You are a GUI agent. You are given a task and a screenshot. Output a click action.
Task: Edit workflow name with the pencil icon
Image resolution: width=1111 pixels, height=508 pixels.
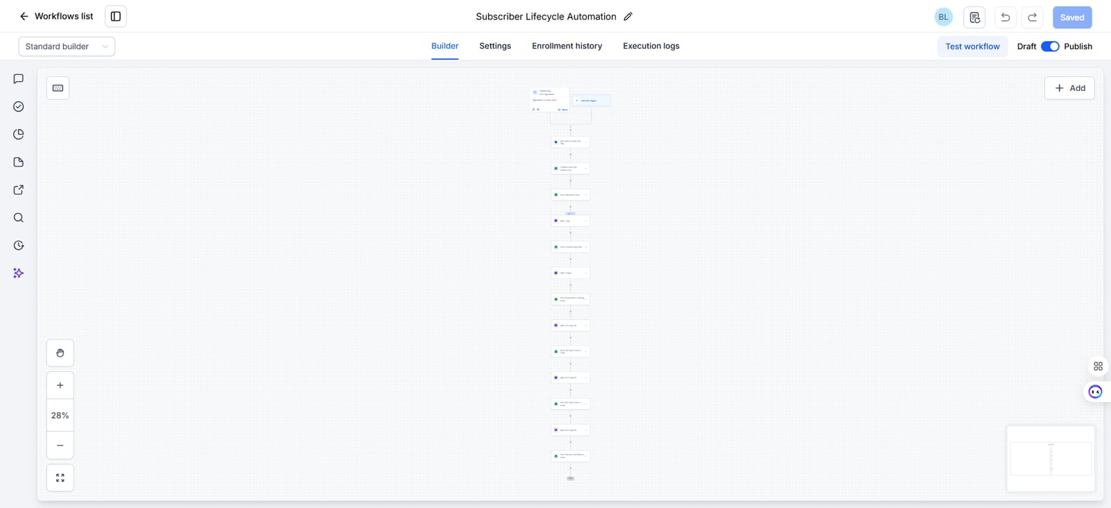628,17
